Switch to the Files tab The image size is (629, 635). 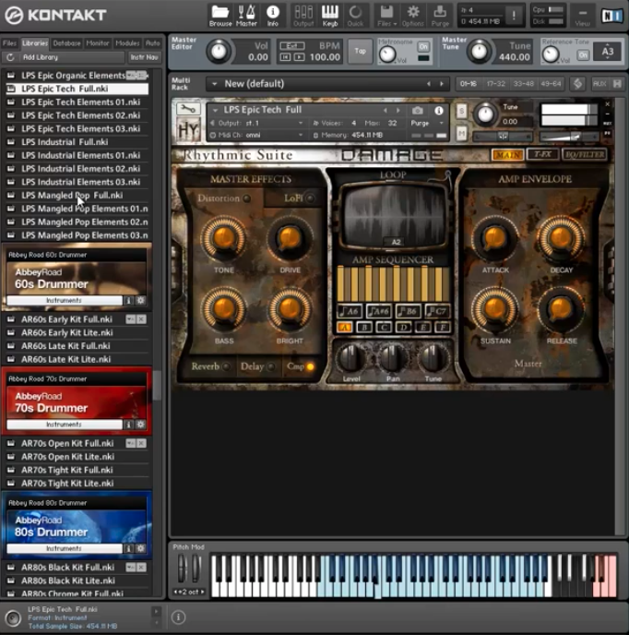coord(9,43)
